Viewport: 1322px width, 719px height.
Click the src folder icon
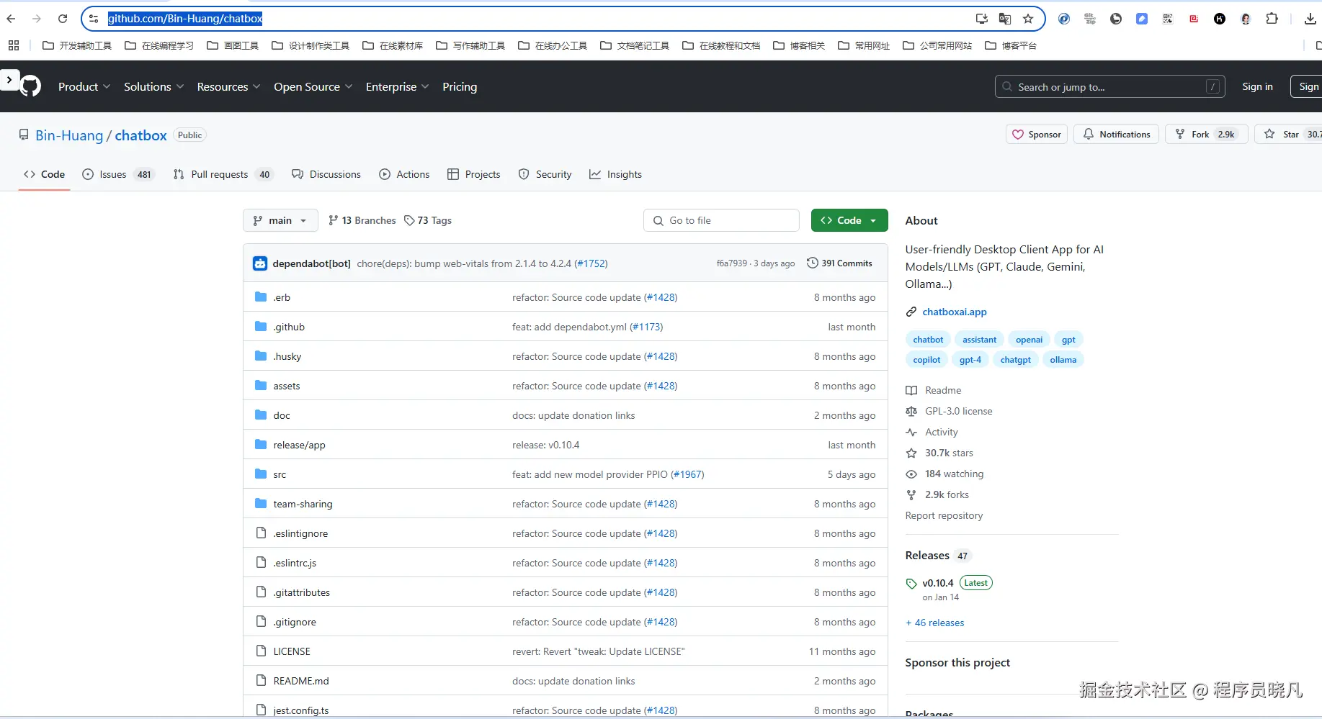pyautogui.click(x=261, y=474)
